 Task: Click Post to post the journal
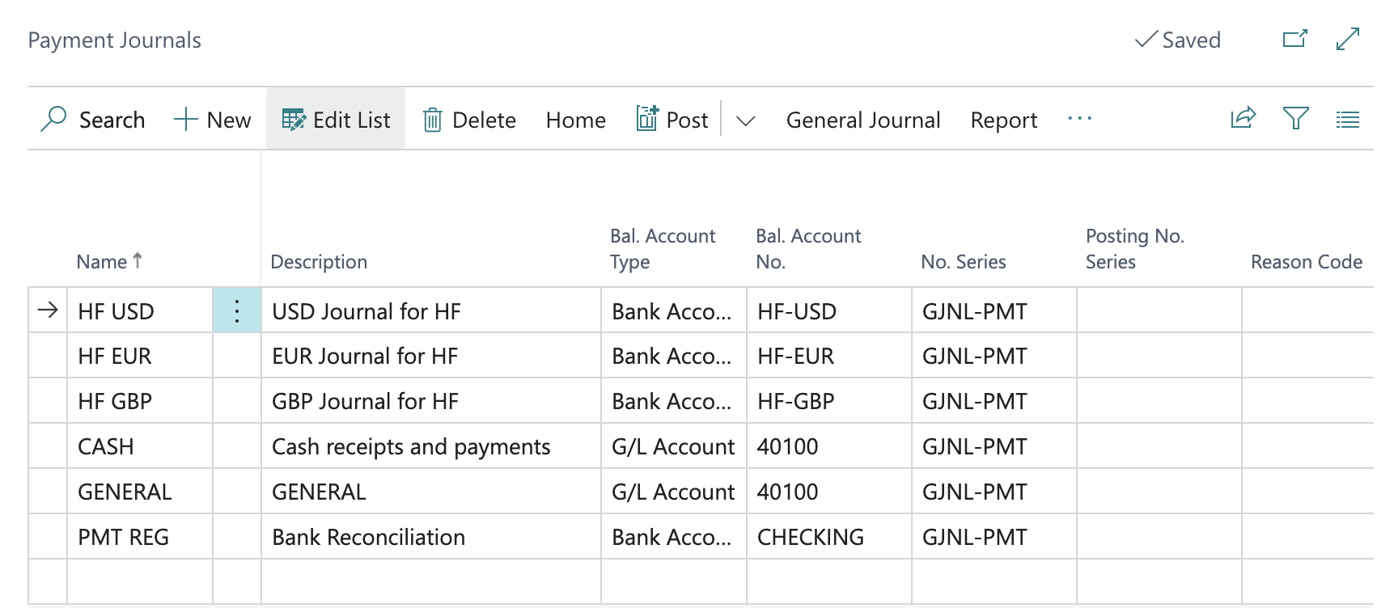point(672,120)
